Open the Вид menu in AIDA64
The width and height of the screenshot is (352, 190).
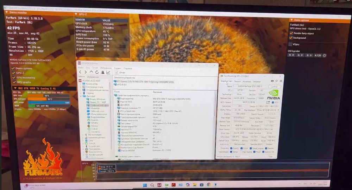(x=88, y=68)
